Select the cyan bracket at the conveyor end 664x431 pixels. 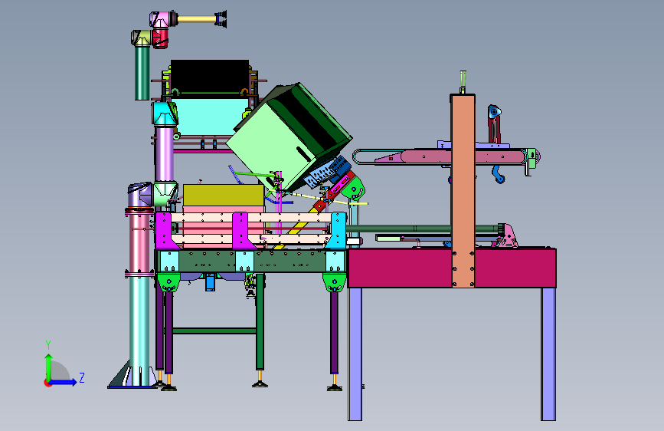tap(337, 231)
